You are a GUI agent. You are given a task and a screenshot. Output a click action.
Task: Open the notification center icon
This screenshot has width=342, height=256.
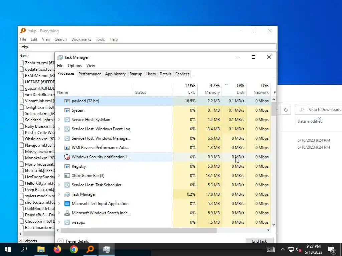(x=332, y=250)
